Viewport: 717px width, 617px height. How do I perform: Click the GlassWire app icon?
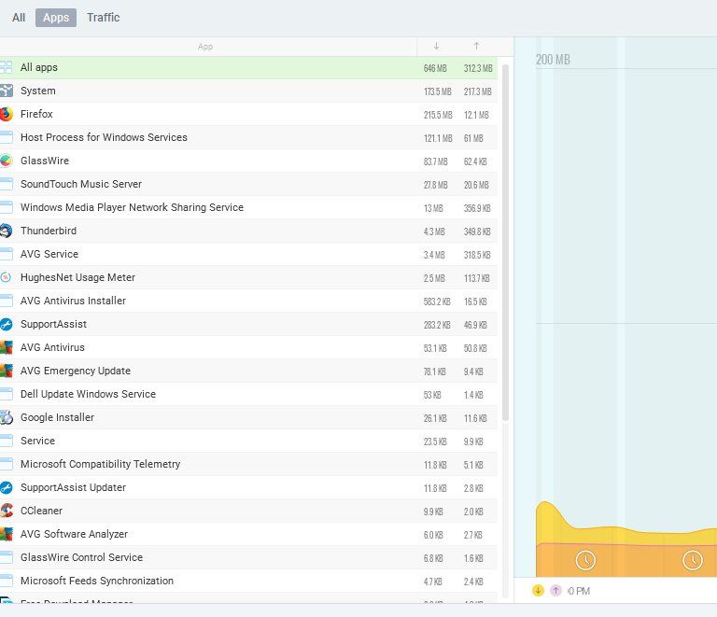(7, 161)
